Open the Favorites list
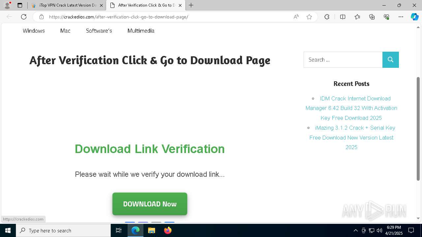This screenshot has width=422, height=237. (x=357, y=17)
